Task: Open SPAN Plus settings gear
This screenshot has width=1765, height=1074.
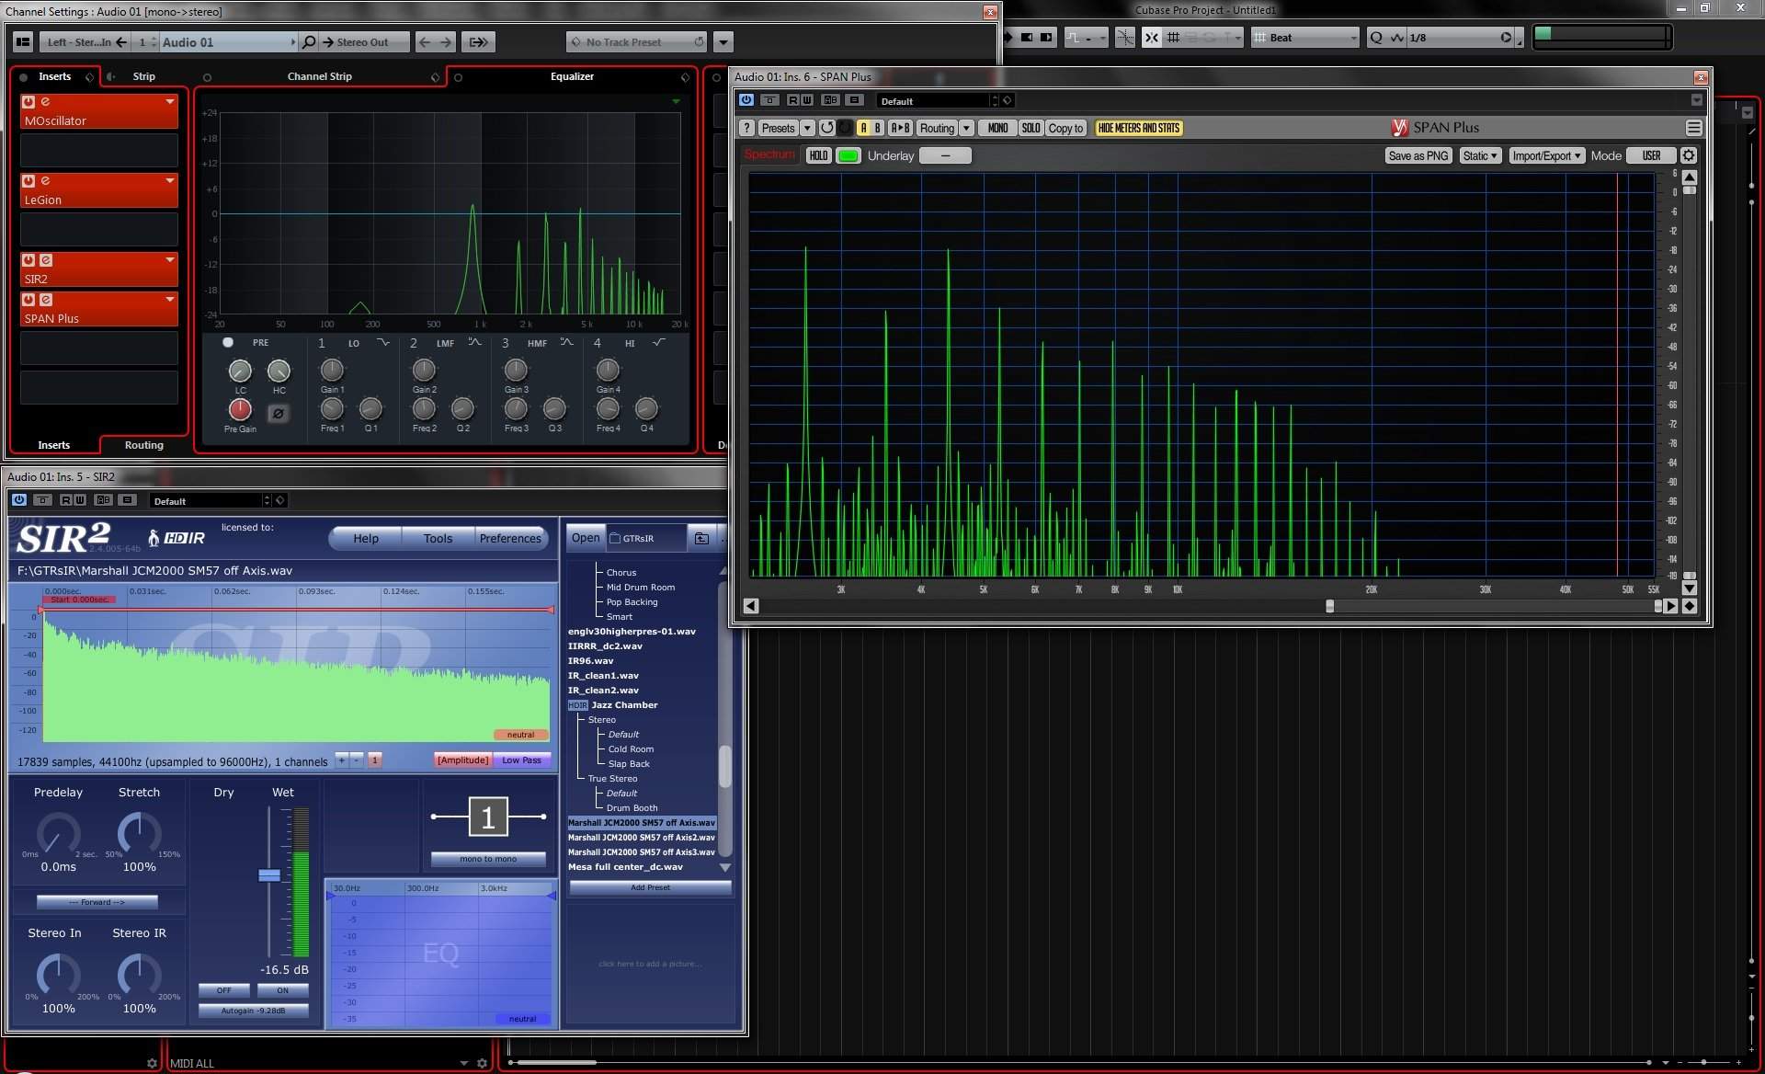Action: coord(1688,155)
